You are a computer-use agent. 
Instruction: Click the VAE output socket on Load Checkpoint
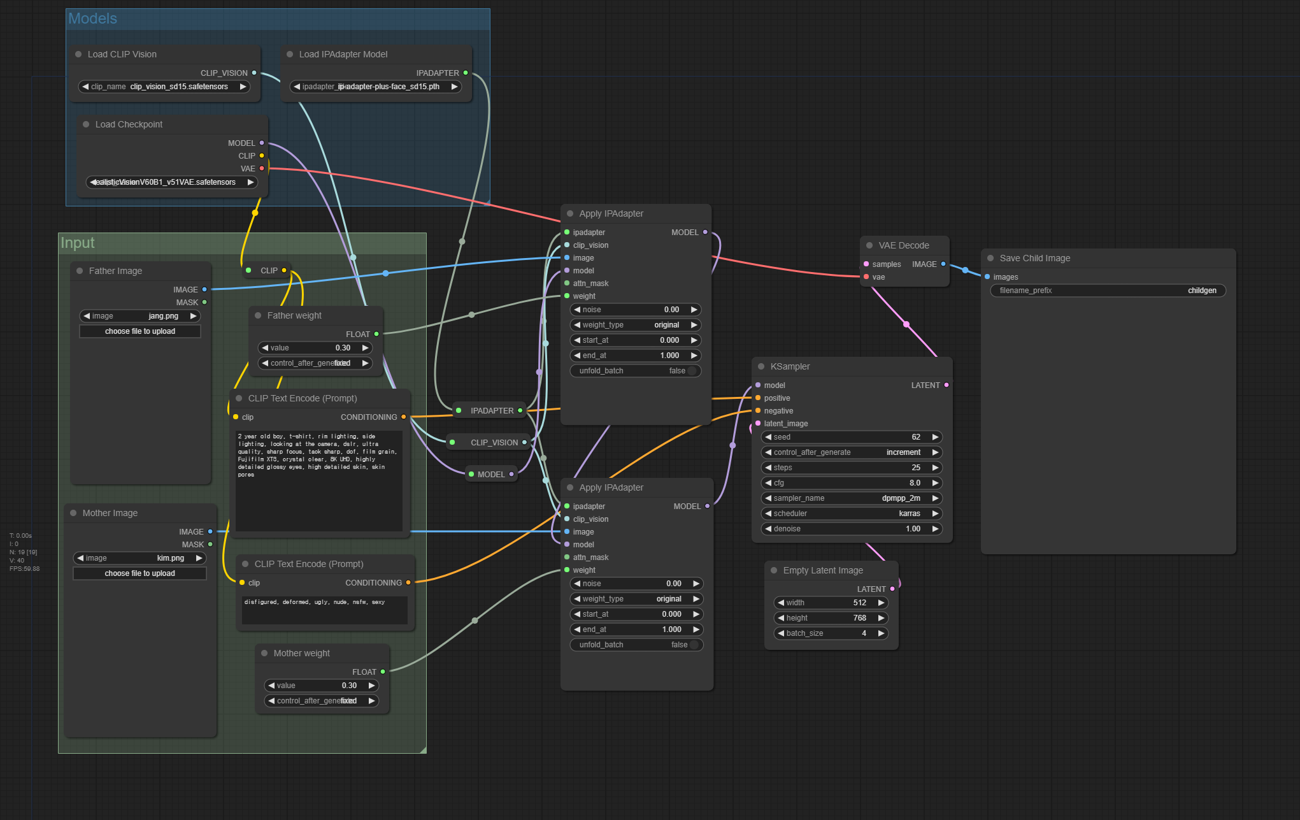(x=262, y=168)
